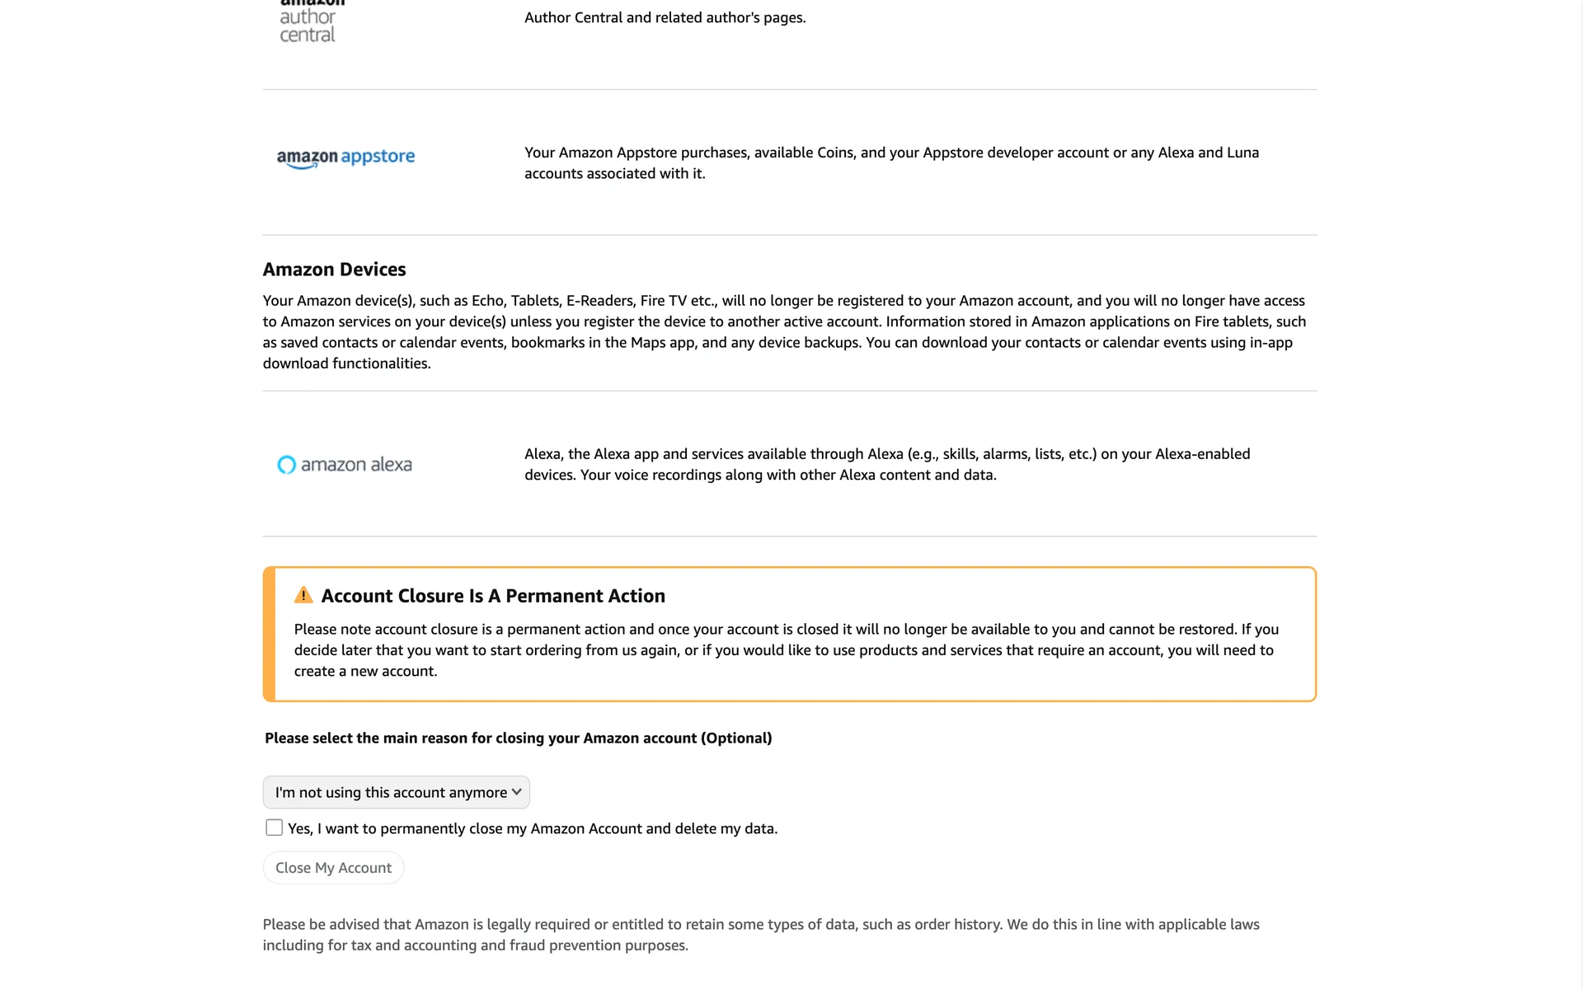Image resolution: width=1583 pixels, height=989 pixels.
Task: Click the 'Yes, I want to permanently close' label
Action: (x=532, y=828)
